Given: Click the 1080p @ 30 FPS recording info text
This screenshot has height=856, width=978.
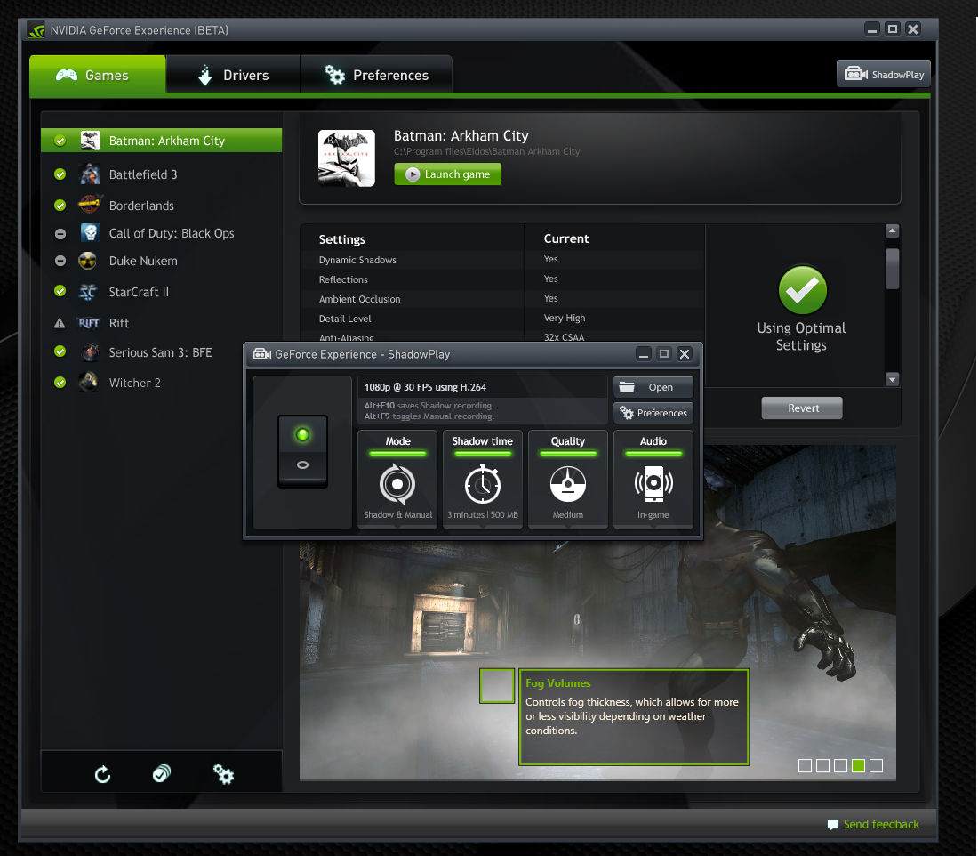Looking at the screenshot, I should coord(425,387).
